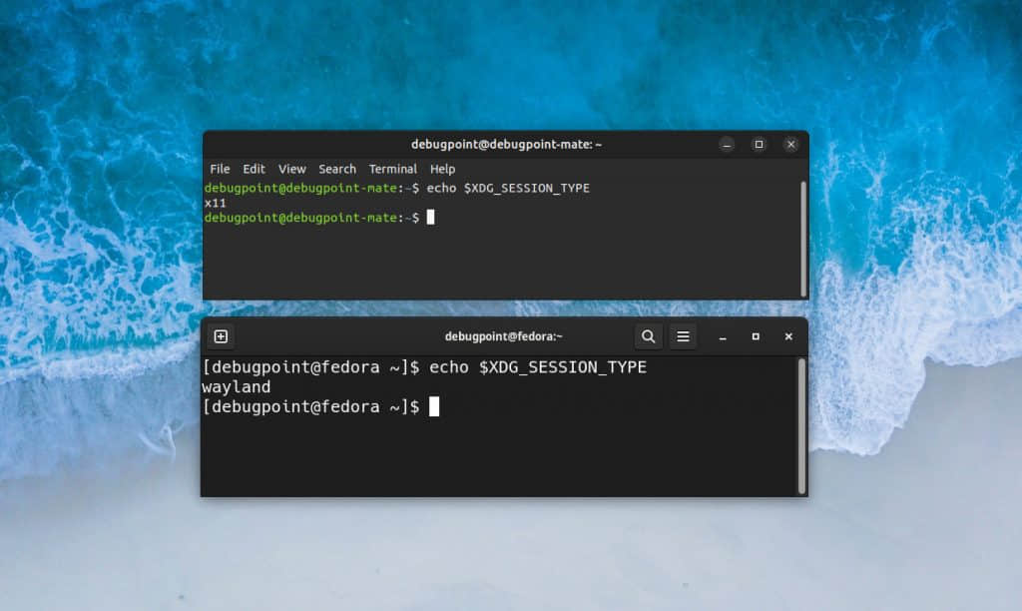Close the debugpoint@fedora terminal window

tap(788, 336)
